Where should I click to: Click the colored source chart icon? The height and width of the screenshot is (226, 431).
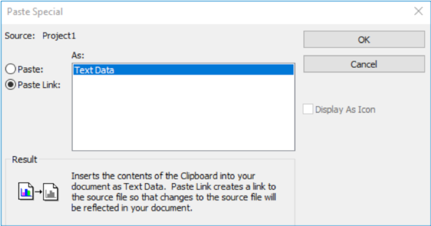pos(25,191)
